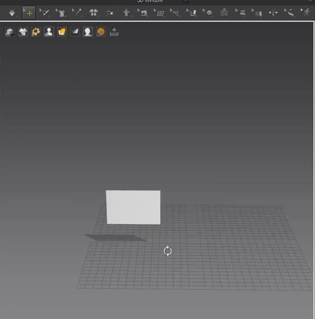Screen dimensions: 315x319
Task: Choose the Select/Move Button tool
Action: (207, 12)
